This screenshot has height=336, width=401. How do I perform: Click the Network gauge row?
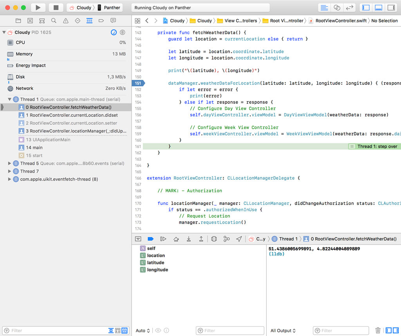[x=24, y=89]
